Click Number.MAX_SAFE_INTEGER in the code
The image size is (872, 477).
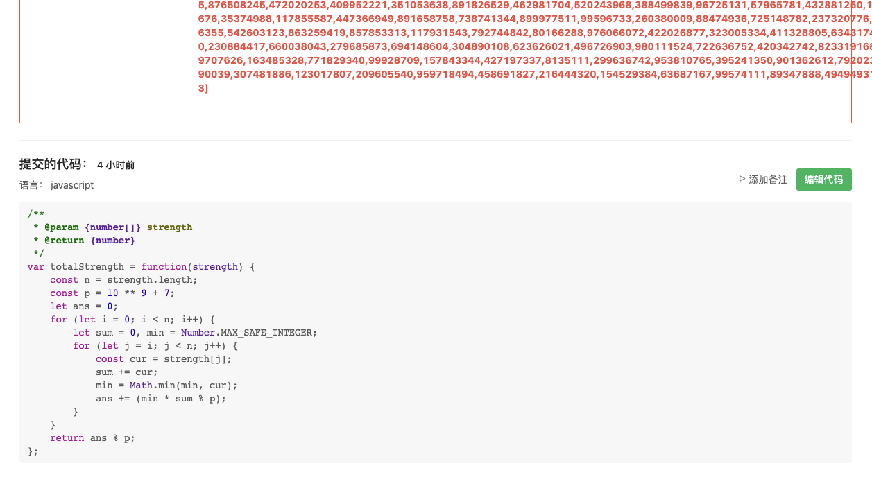point(248,332)
